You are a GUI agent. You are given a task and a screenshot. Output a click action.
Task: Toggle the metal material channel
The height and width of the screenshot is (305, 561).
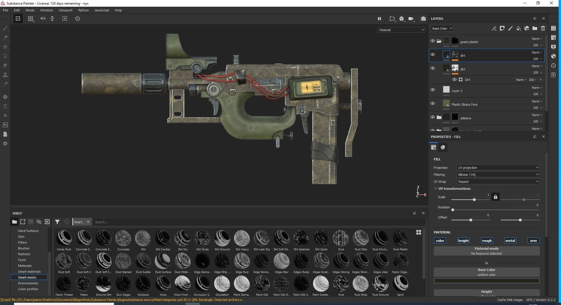point(510,240)
